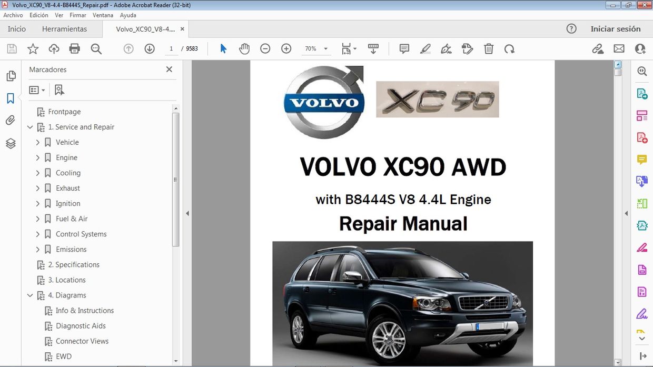Open the layers panel in left sidebar
The image size is (653, 367).
pos(11,143)
